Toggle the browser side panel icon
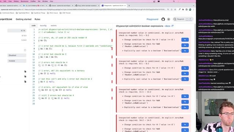Image resolution: width=234 pixels, height=132 pixels. (x=186, y=10)
